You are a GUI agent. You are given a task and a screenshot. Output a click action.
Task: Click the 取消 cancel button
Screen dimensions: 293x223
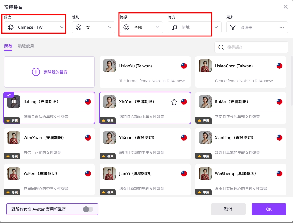(228, 209)
